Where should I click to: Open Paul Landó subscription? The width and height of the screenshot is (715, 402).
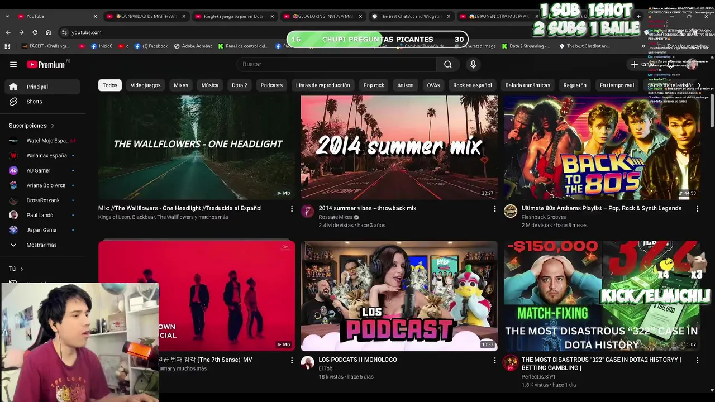[x=42, y=215]
